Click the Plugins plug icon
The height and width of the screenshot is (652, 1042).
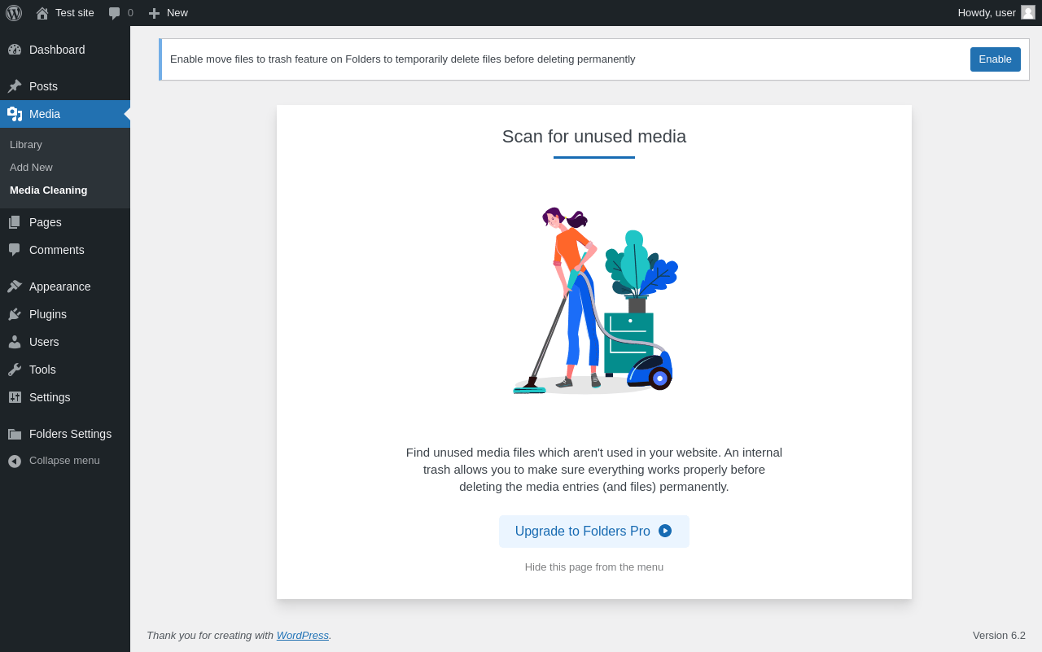(15, 314)
